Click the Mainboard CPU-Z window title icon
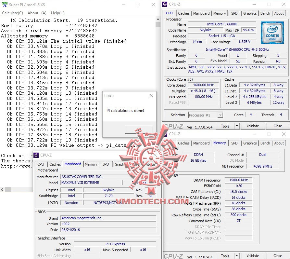The height and width of the screenshot is (259, 290). [36, 155]
